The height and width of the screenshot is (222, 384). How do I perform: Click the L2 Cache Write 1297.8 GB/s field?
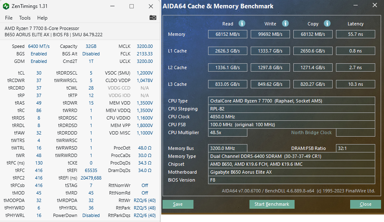pyautogui.click(x=270, y=67)
